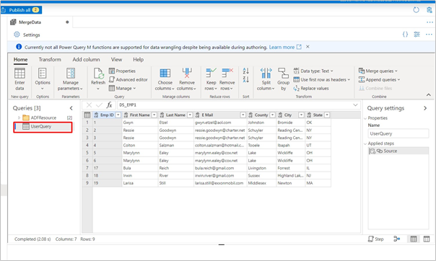Collapse the Applied steps section
This screenshot has width=436, height=261.
365,143
